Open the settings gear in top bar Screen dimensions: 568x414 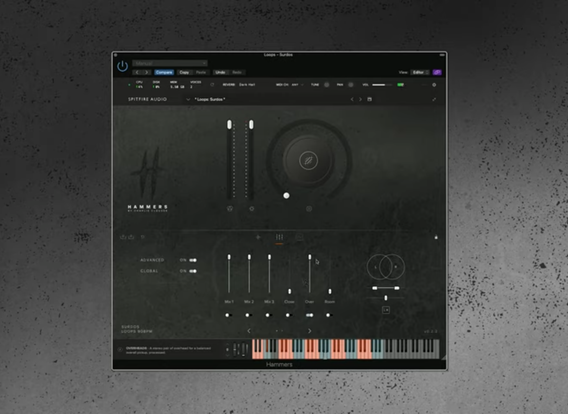tap(434, 85)
